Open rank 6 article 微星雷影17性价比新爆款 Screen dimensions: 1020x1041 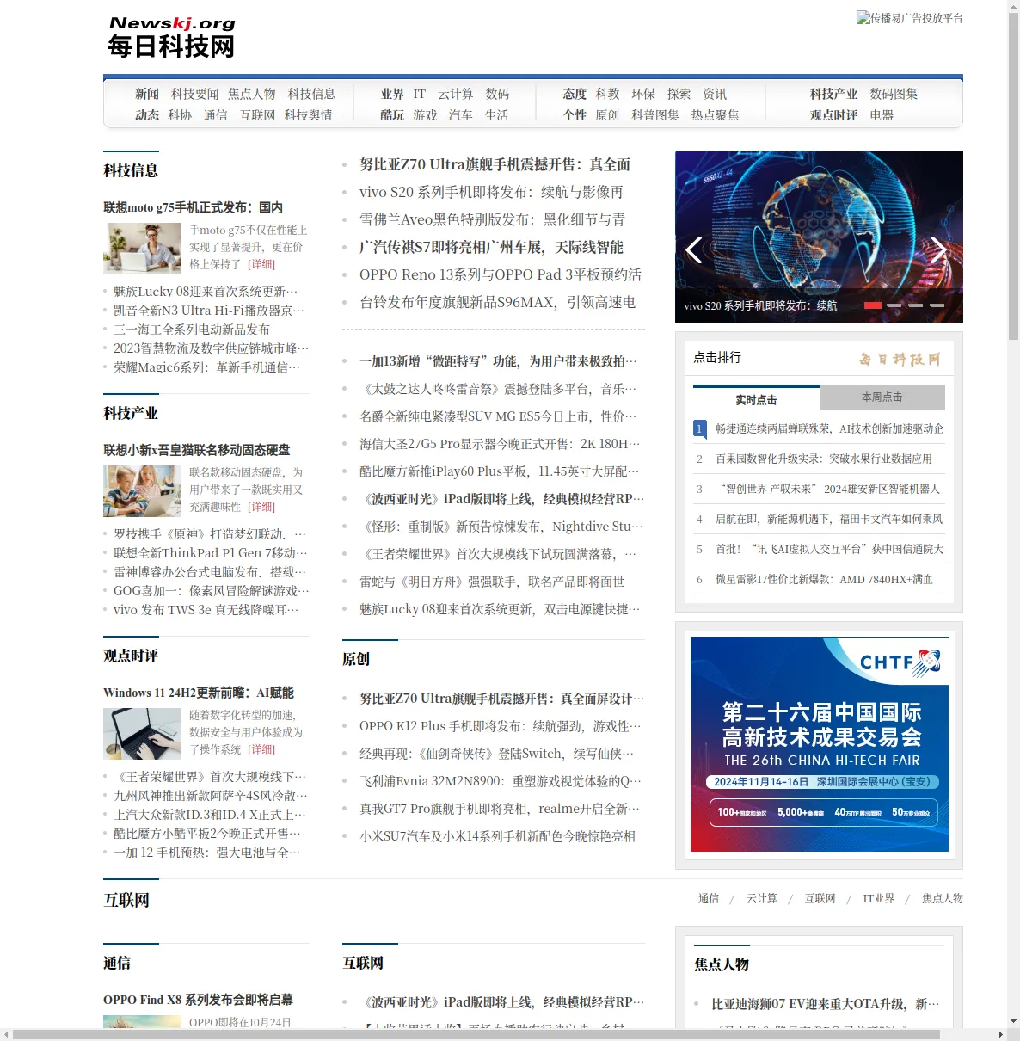(x=824, y=579)
